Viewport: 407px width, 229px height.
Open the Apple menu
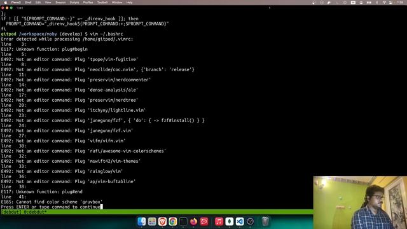[x=5, y=3]
